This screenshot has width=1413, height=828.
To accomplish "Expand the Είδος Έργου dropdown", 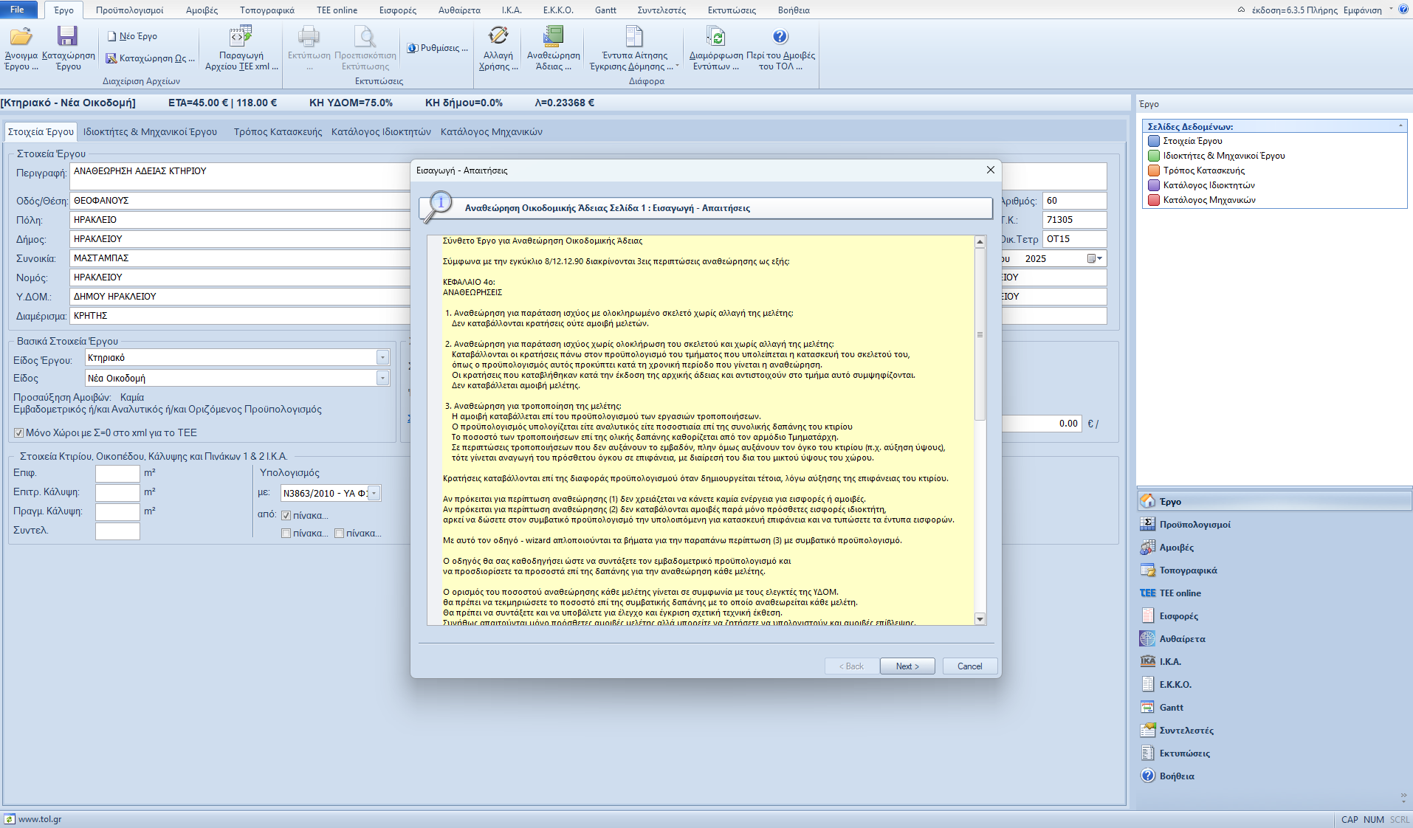I will point(382,358).
